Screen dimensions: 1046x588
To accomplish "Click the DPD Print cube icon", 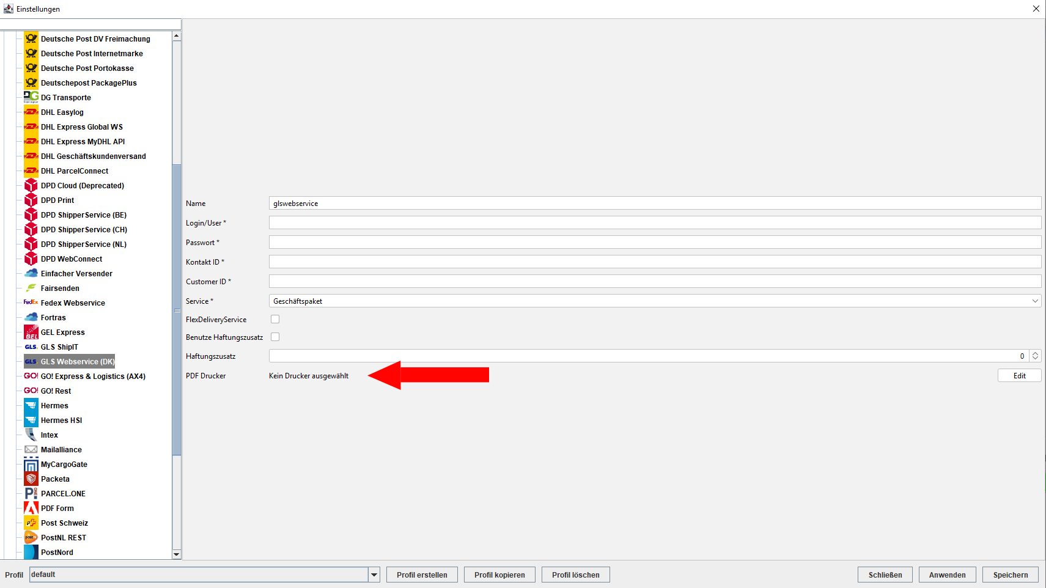I will click(x=31, y=200).
